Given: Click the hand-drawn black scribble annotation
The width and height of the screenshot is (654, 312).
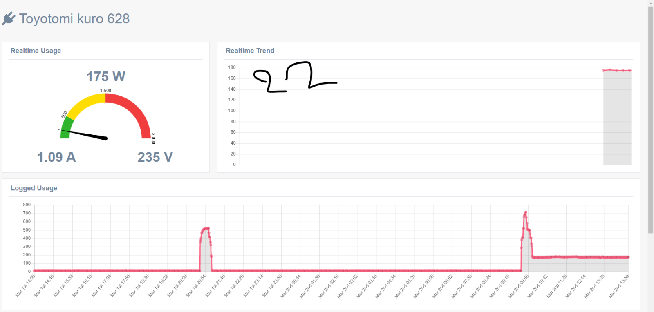Looking at the screenshot, I should pos(295,77).
